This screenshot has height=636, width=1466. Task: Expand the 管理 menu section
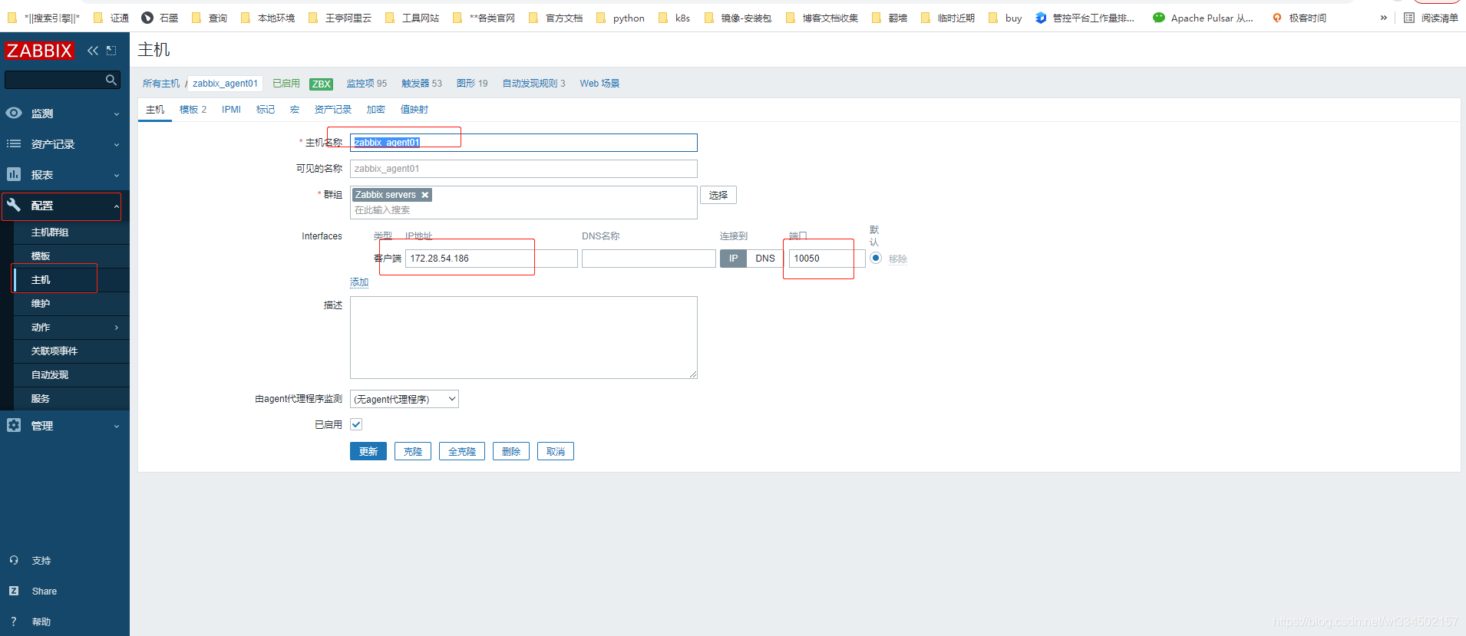[117, 426]
